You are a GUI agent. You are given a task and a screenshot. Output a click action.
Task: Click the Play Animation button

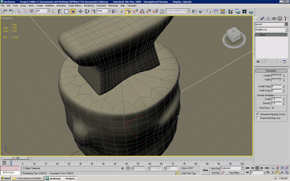point(257,168)
